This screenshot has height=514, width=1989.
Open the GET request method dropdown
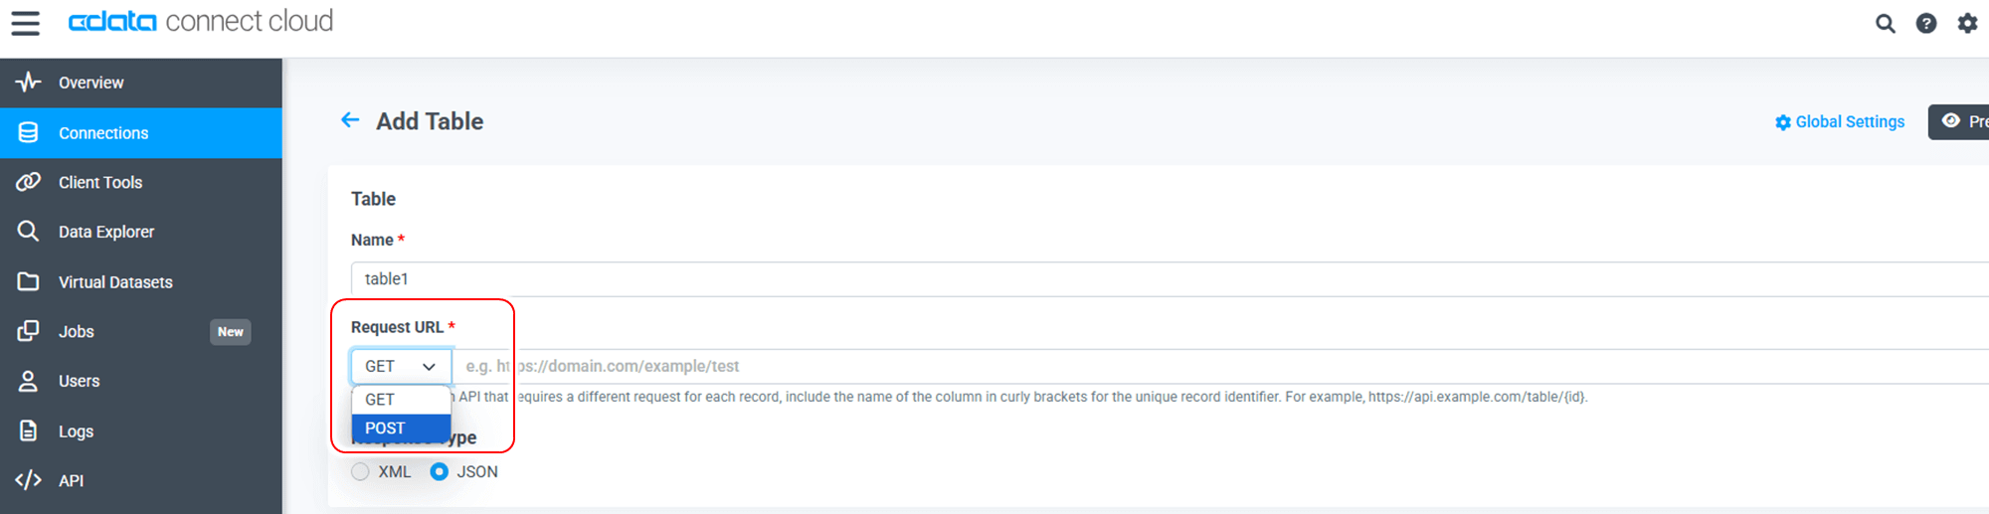(401, 366)
